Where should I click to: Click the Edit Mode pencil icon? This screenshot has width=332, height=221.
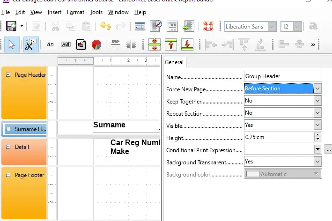point(36,27)
